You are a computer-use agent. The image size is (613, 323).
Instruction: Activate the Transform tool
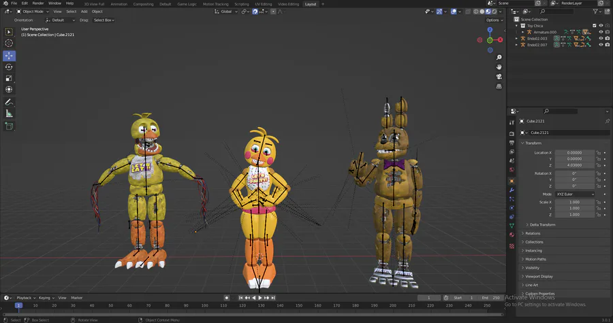[9, 89]
